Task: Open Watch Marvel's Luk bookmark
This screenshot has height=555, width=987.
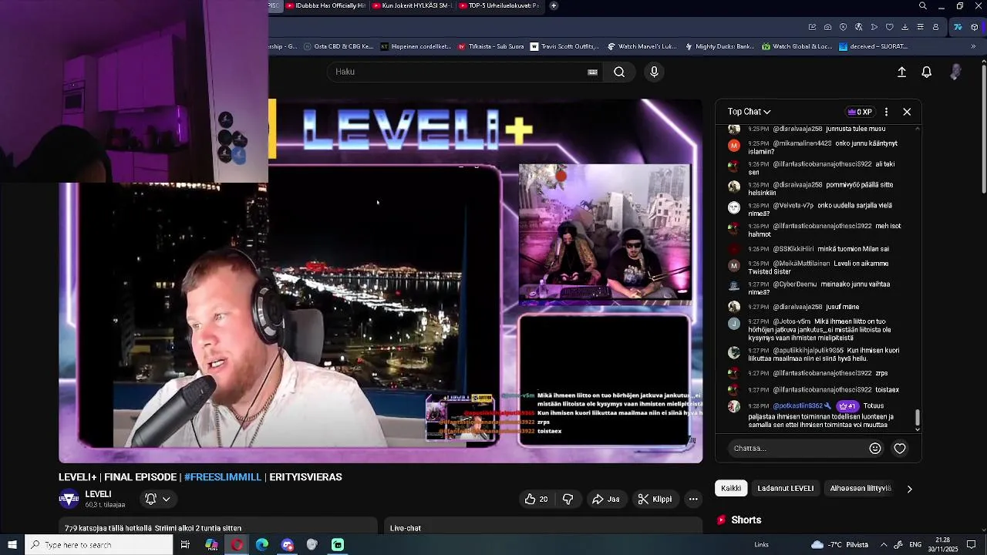Action: 642,46
